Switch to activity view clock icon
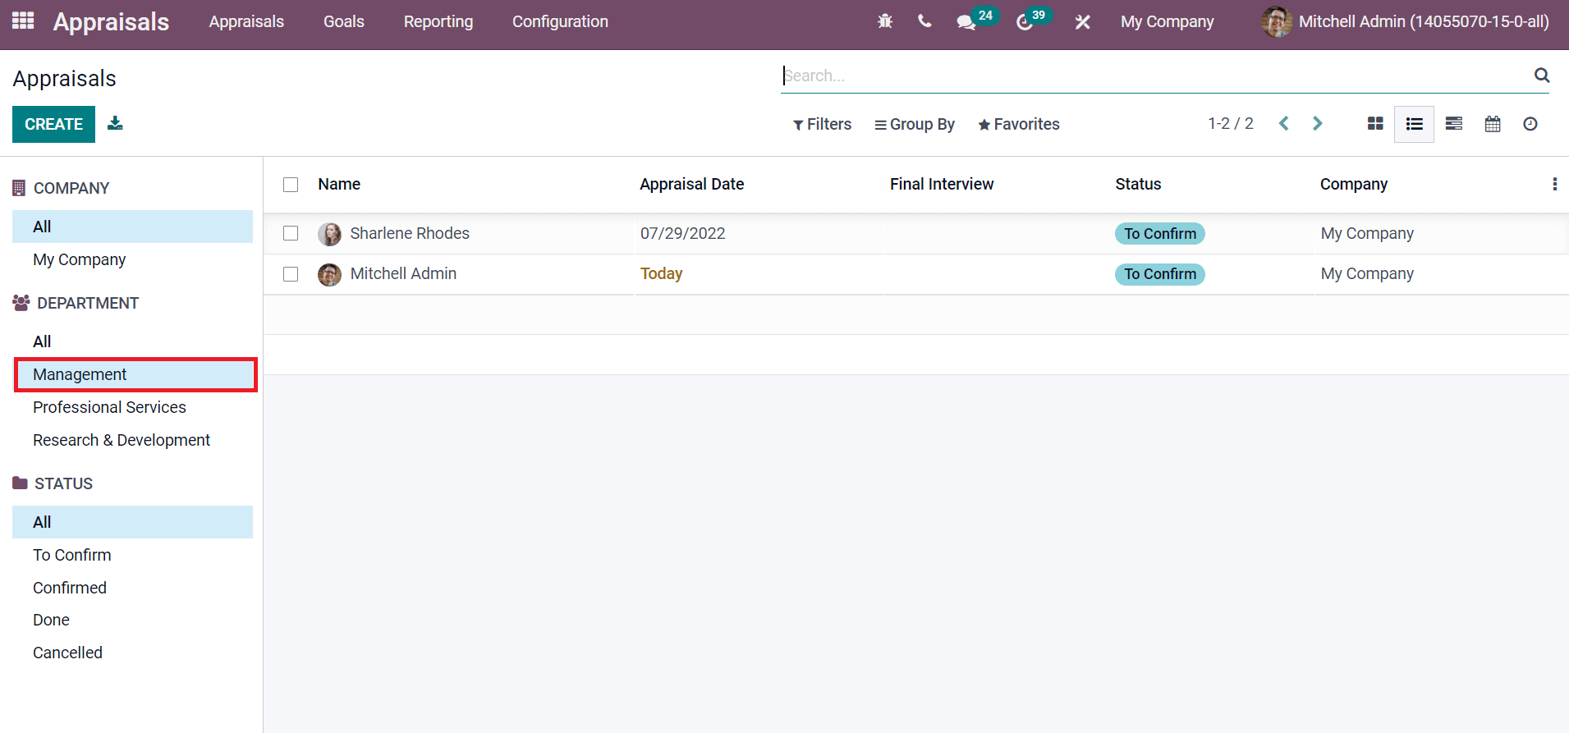 [x=1530, y=124]
